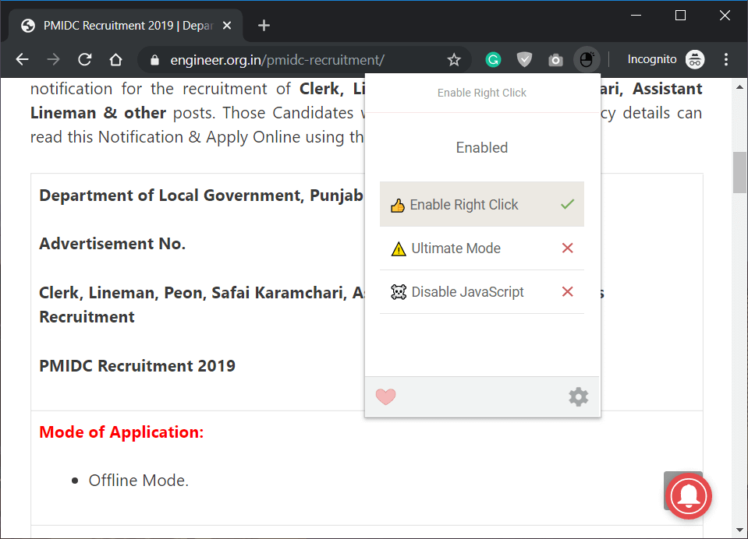The height and width of the screenshot is (539, 748).
Task: Click the scrollbar down arrow
Action: 739,530
